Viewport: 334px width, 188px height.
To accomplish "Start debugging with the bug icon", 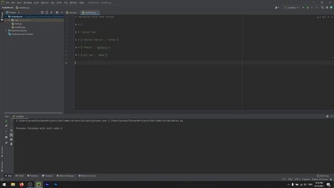I will [x=307, y=7].
